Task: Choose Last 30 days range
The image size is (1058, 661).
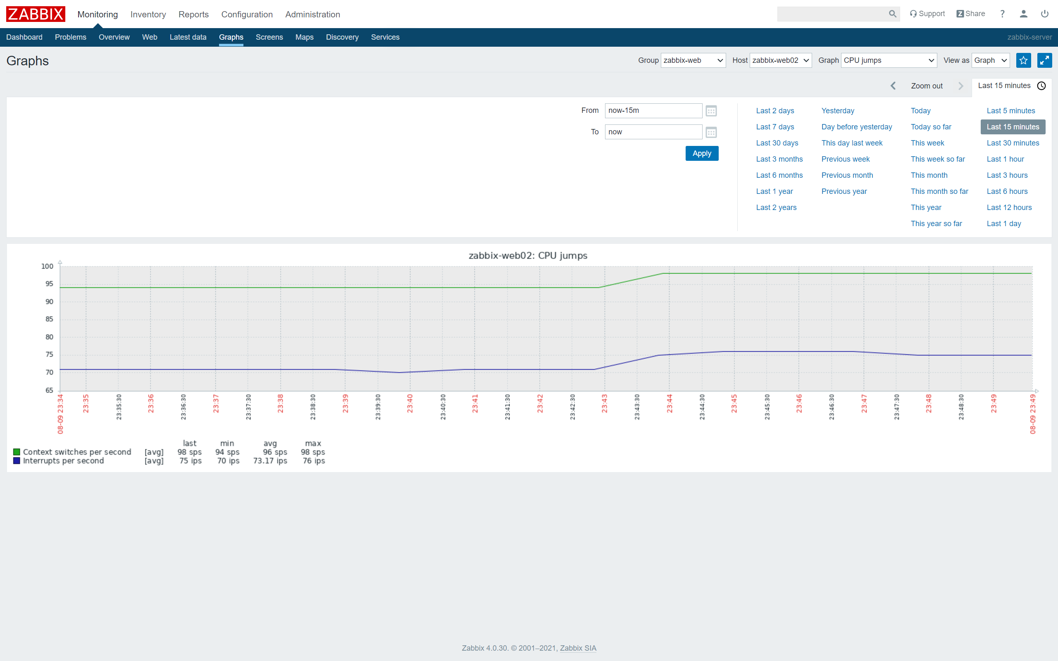Action: (777, 143)
